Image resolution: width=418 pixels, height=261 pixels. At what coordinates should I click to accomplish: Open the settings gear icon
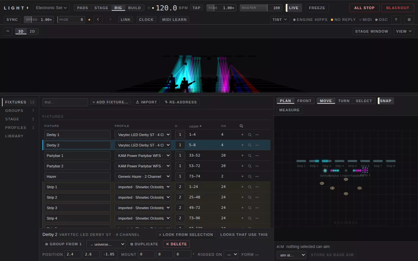(409, 20)
